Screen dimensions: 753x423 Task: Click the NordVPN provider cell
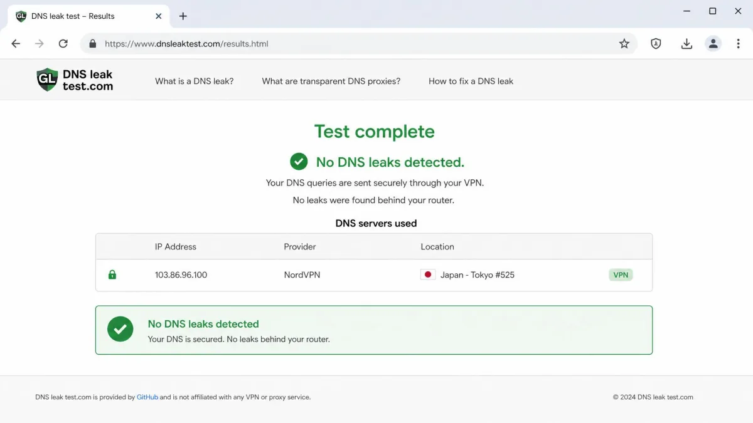(302, 274)
